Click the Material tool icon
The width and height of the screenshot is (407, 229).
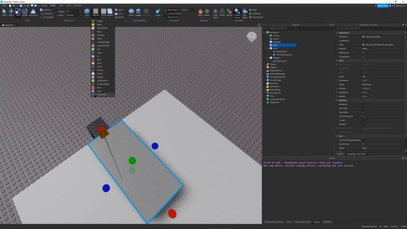pos(96,12)
